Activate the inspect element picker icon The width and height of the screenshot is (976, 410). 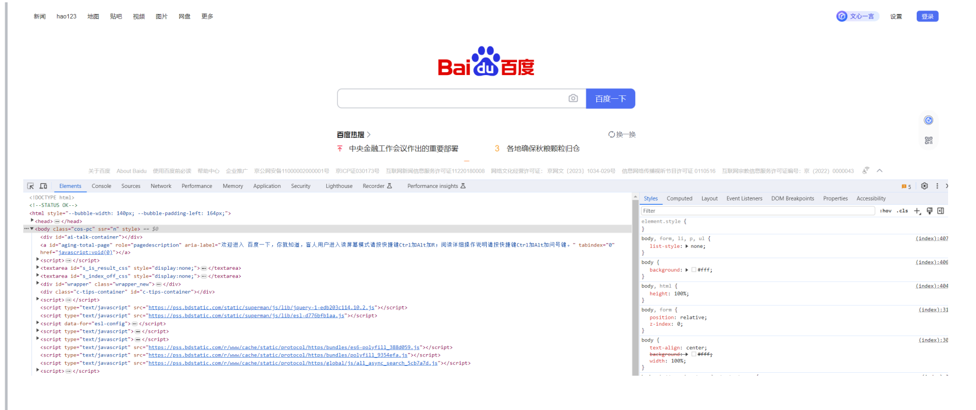(30, 186)
